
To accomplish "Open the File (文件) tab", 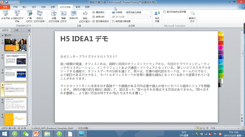I will (5, 7).
